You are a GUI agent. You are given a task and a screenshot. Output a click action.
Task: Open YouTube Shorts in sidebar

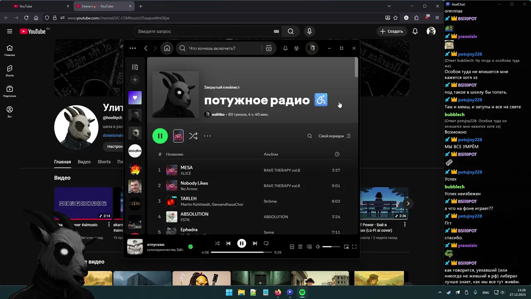[10, 71]
